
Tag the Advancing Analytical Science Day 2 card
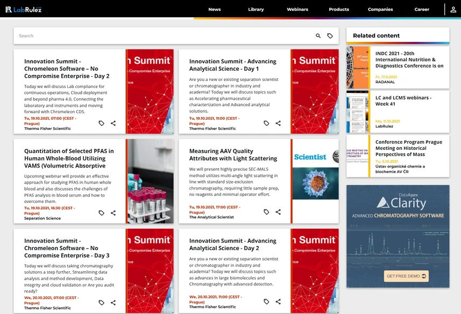pos(266,301)
